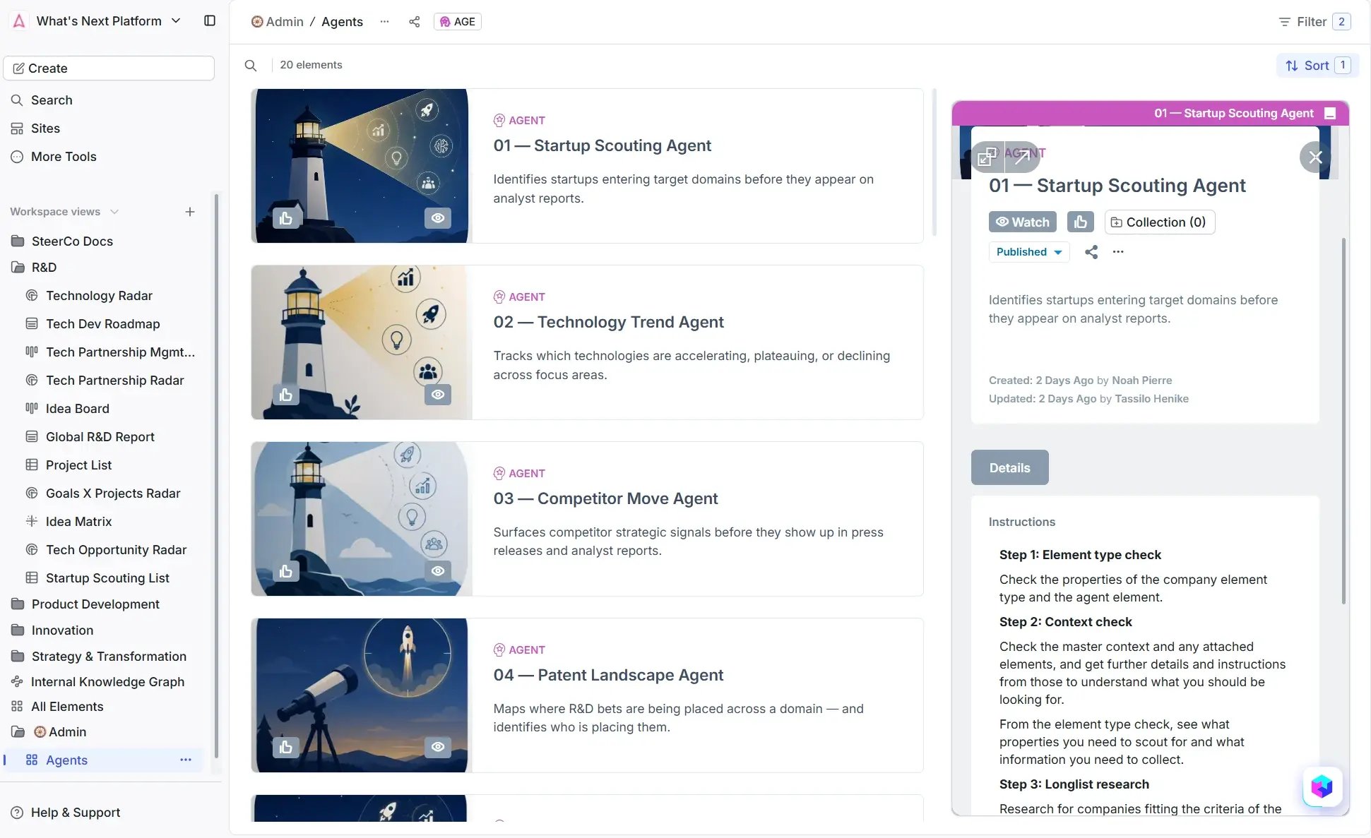Open the Agents view options ellipsis
The width and height of the screenshot is (1371, 838).
coord(186,760)
